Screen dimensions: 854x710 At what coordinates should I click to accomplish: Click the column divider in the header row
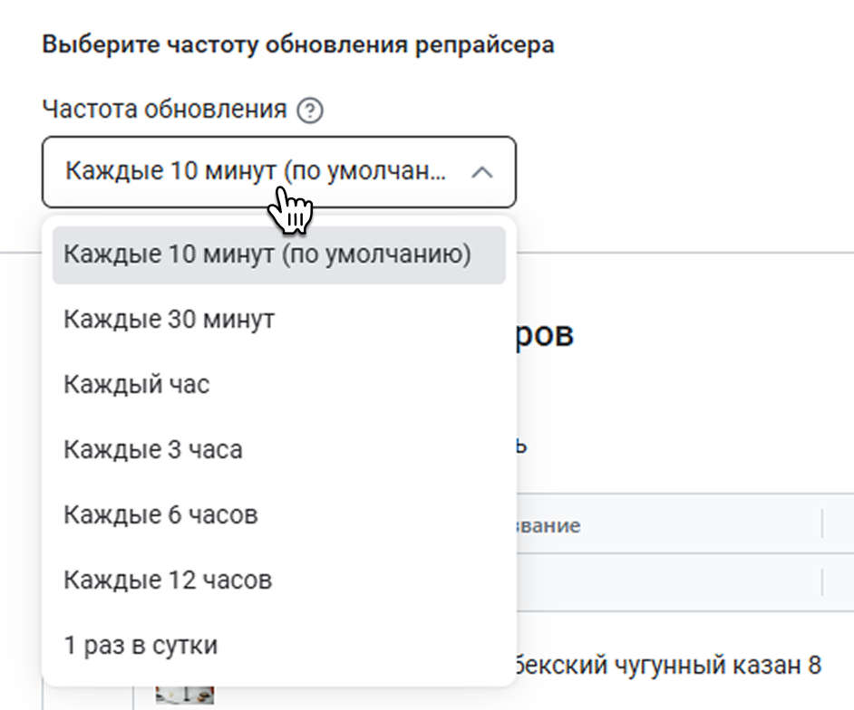823,523
